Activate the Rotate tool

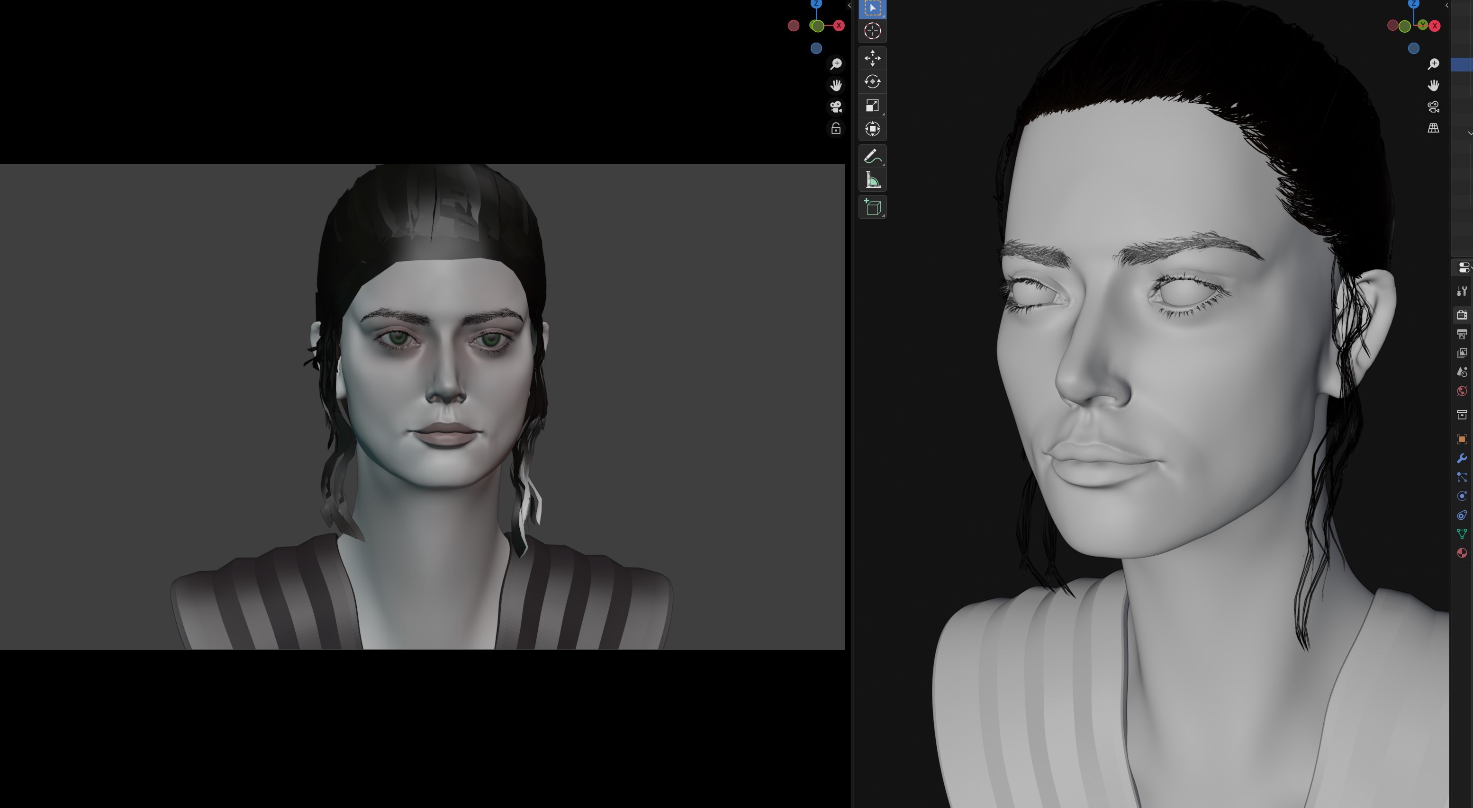[872, 82]
